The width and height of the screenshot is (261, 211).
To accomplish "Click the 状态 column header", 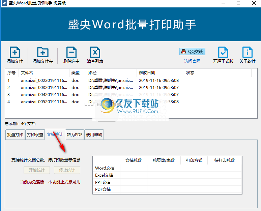I will pos(217,73).
